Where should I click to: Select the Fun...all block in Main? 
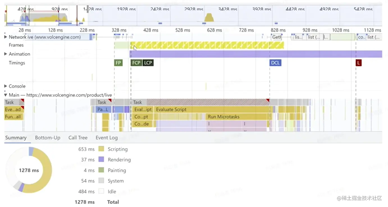pos(14,117)
